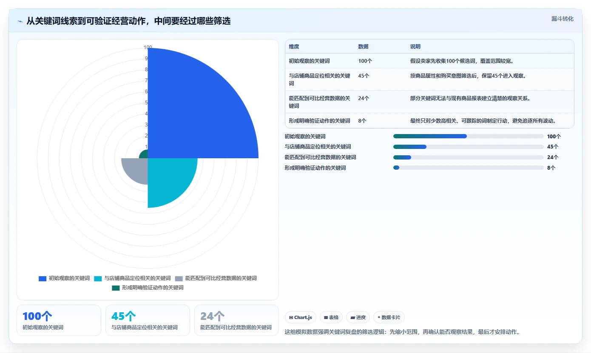Click the 8个 progress bar
The height and width of the screenshot is (353, 591).
(469, 168)
